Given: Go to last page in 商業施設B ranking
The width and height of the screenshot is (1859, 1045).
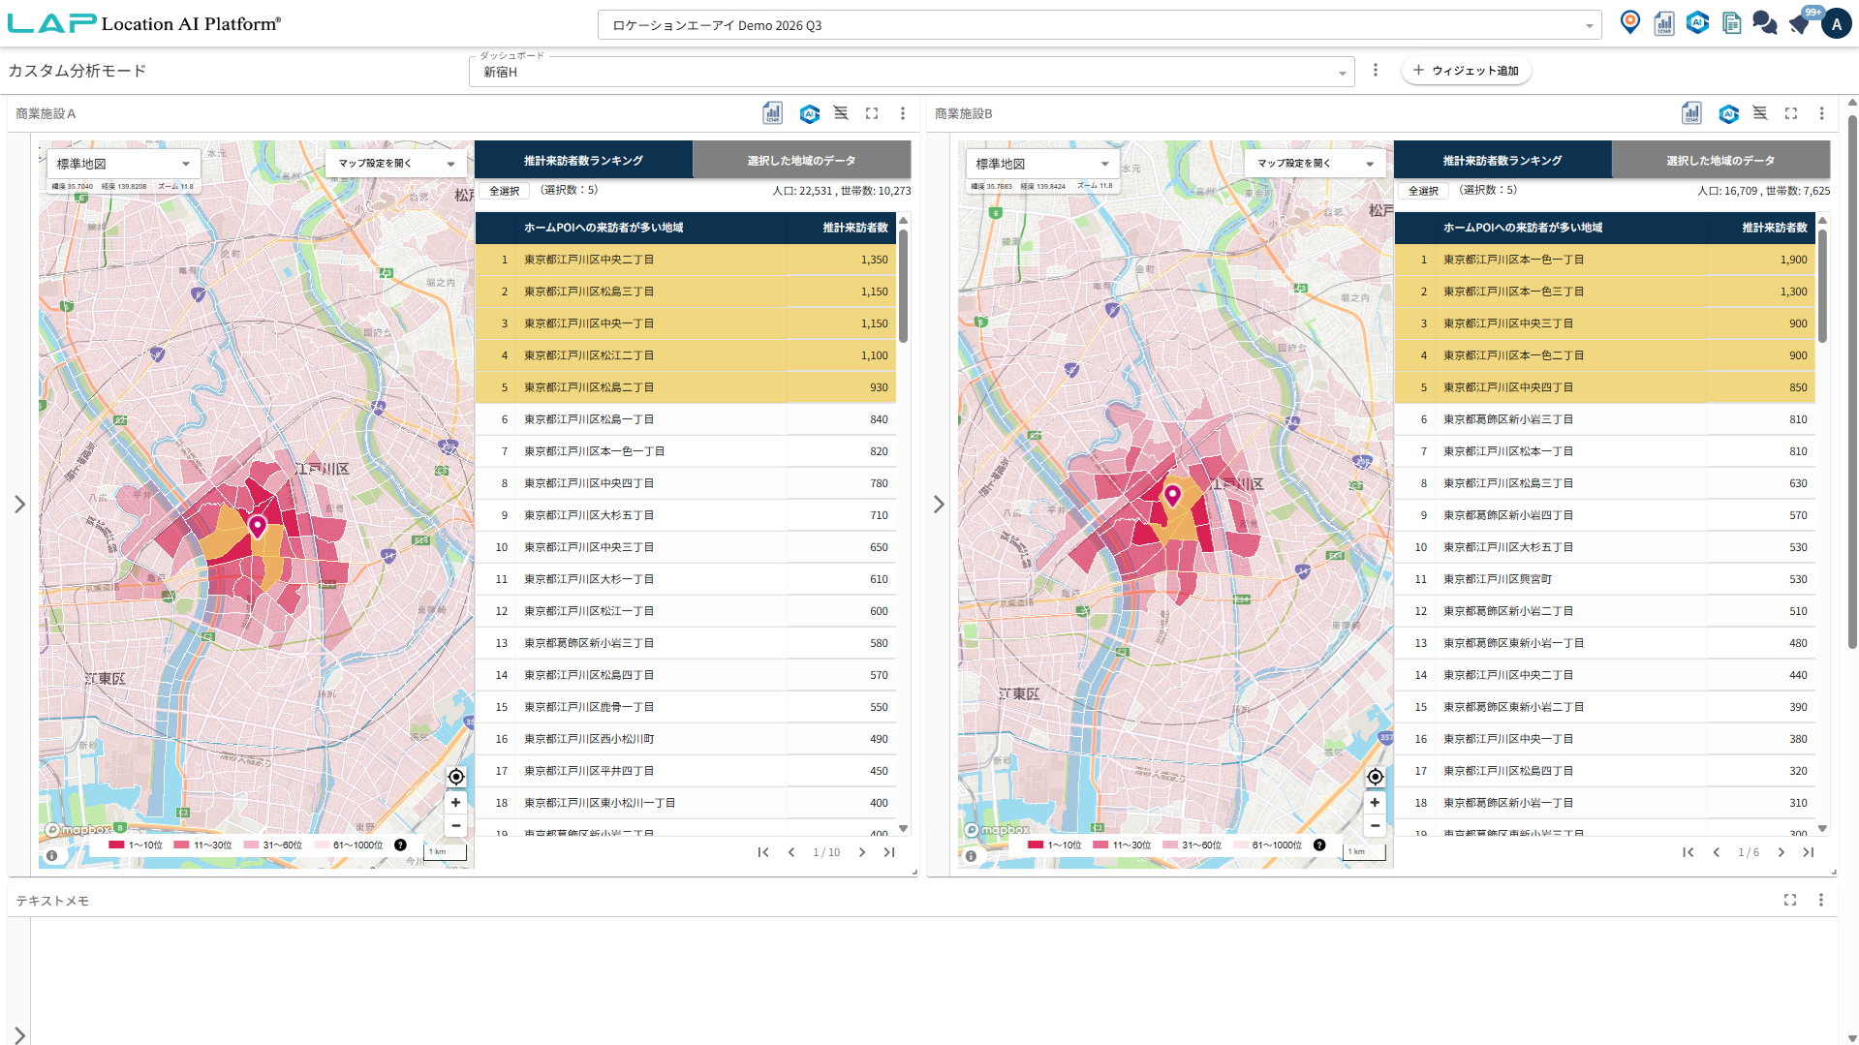Looking at the screenshot, I should click(1808, 852).
